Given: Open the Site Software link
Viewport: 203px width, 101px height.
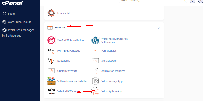Looking at the screenshot, I should (109, 61).
